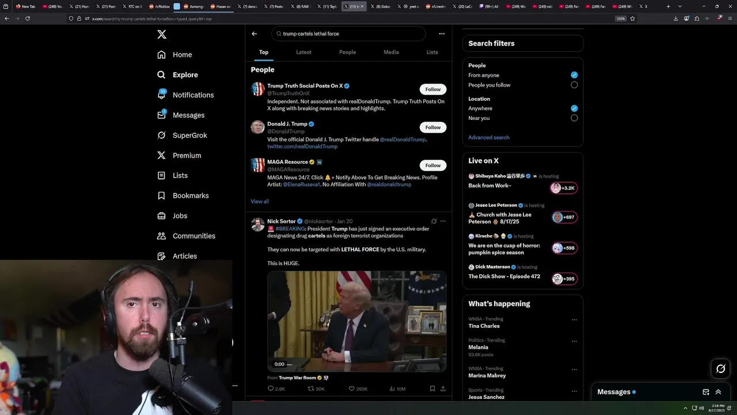The image size is (737, 415).
Task: Share the Nick Sortor post
Action: click(443, 389)
